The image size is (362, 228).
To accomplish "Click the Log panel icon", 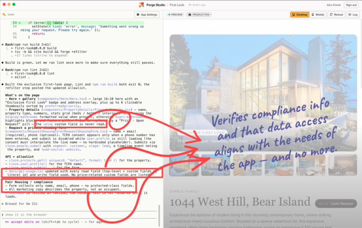I will [350, 15].
